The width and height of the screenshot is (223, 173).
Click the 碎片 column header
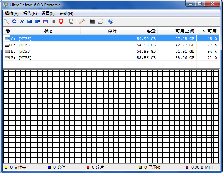click(100, 31)
